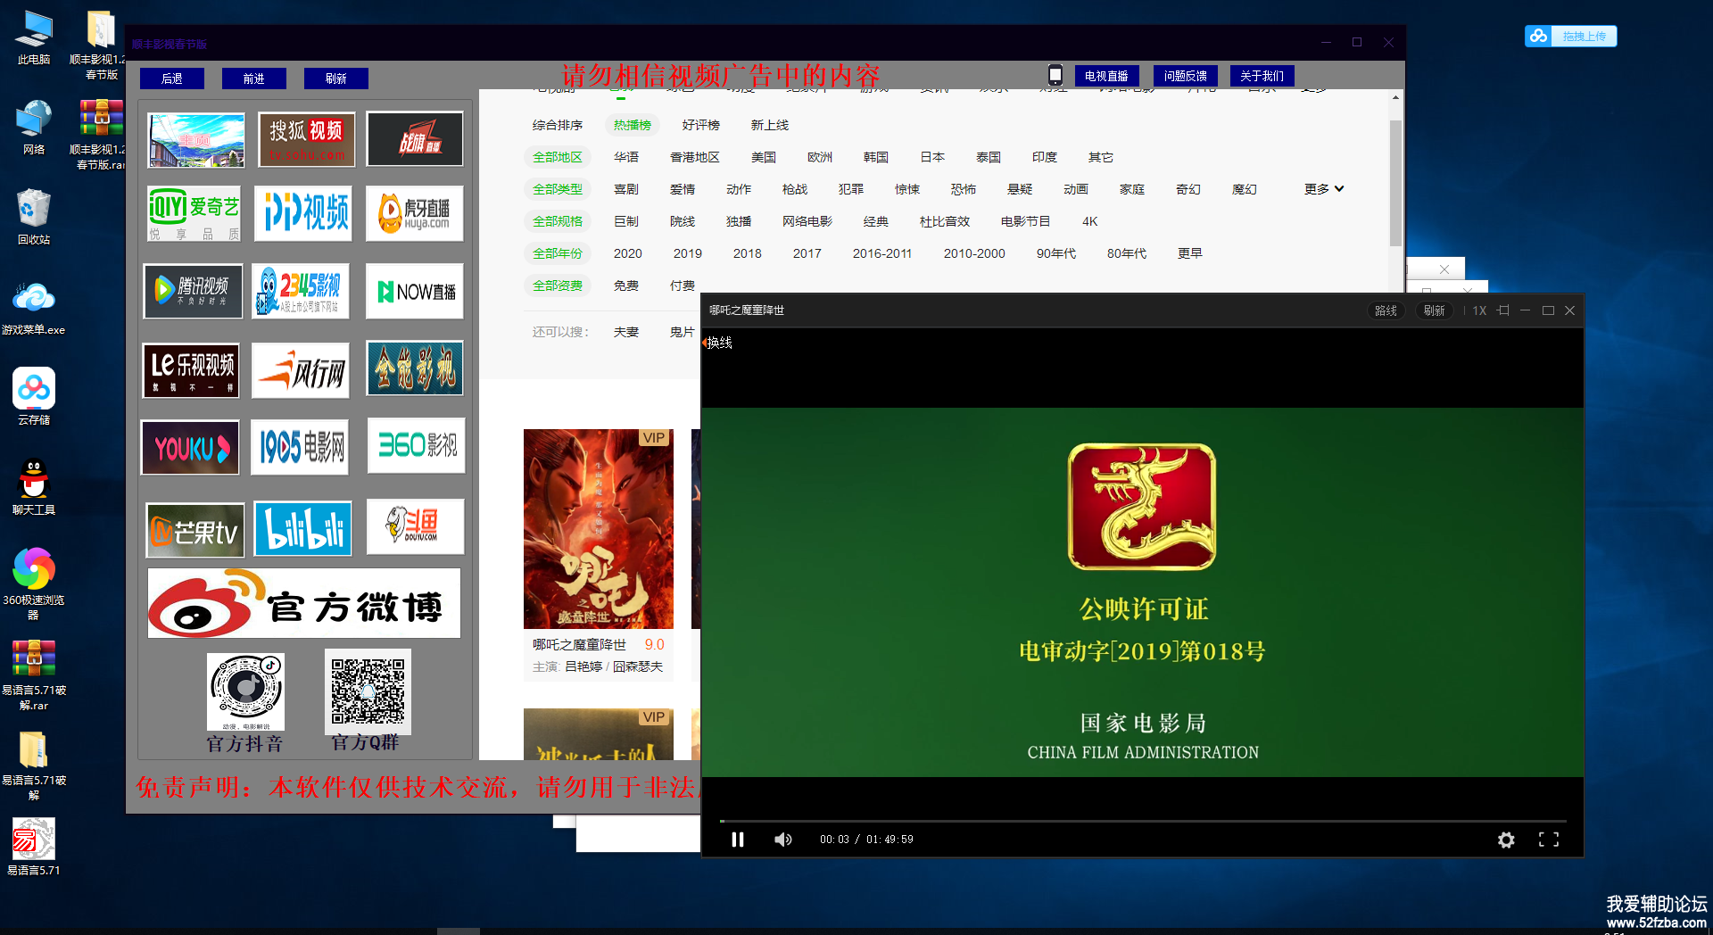Filter format by 网络电影
The image size is (1713, 935).
(x=807, y=221)
